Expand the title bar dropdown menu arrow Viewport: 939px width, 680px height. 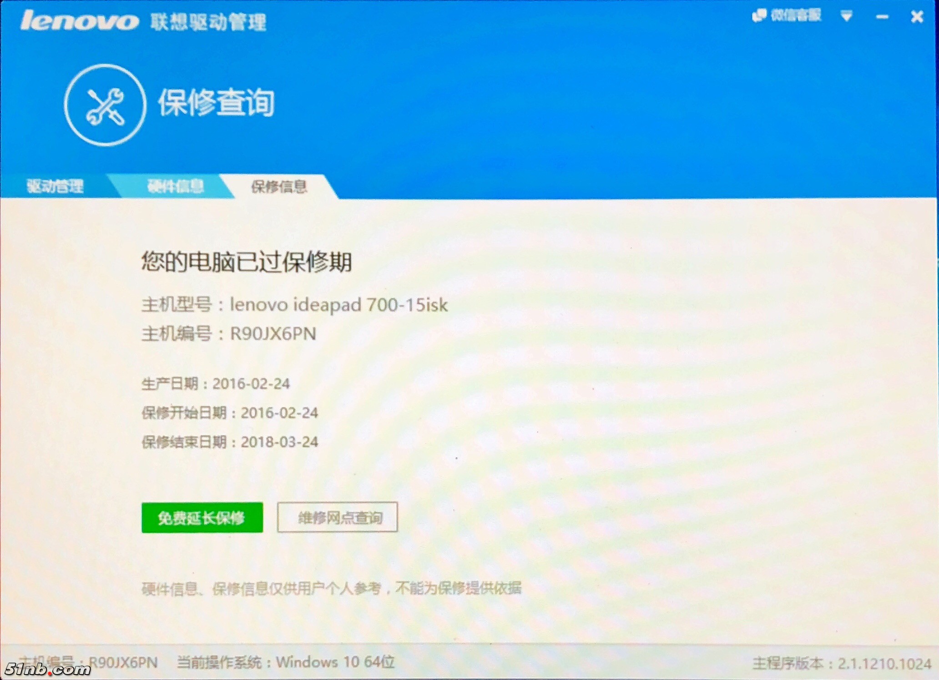pyautogui.click(x=846, y=17)
